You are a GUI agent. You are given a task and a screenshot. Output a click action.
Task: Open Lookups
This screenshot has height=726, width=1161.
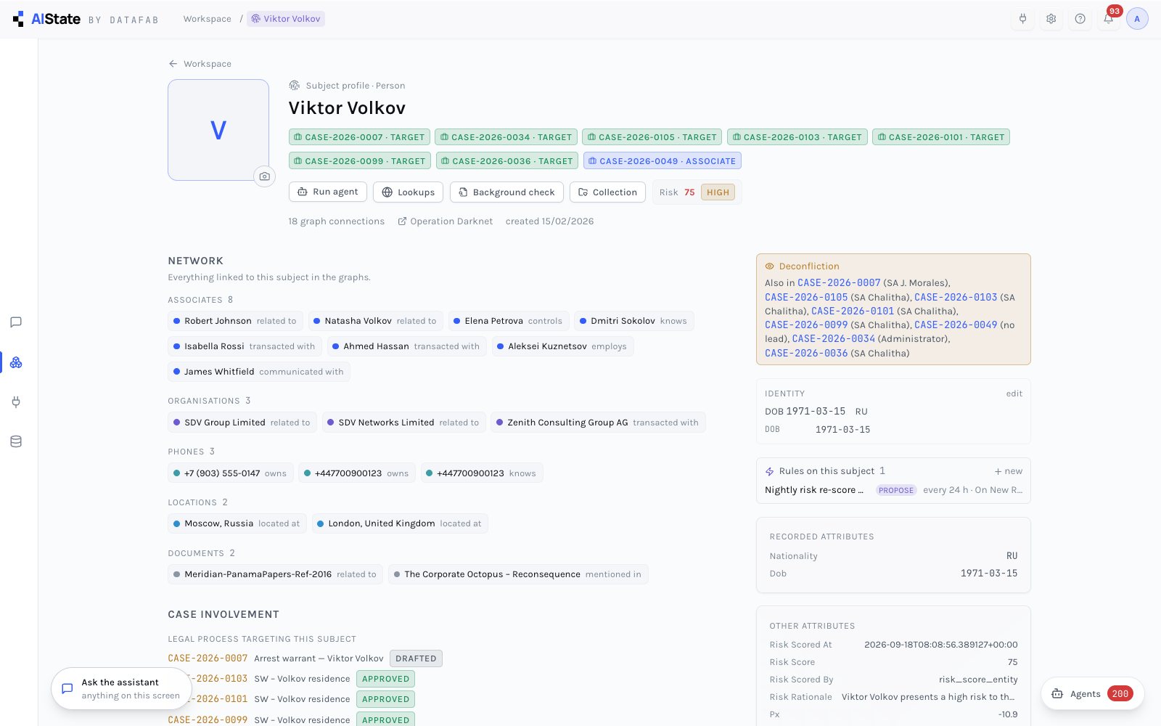[409, 192]
